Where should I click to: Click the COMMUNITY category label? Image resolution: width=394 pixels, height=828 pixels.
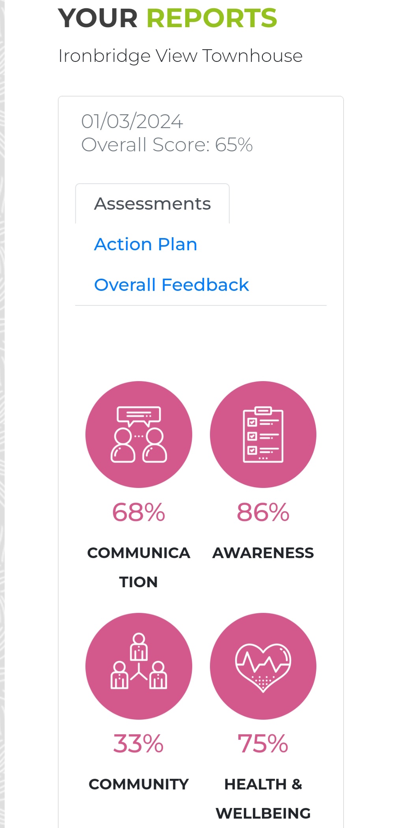(x=139, y=784)
